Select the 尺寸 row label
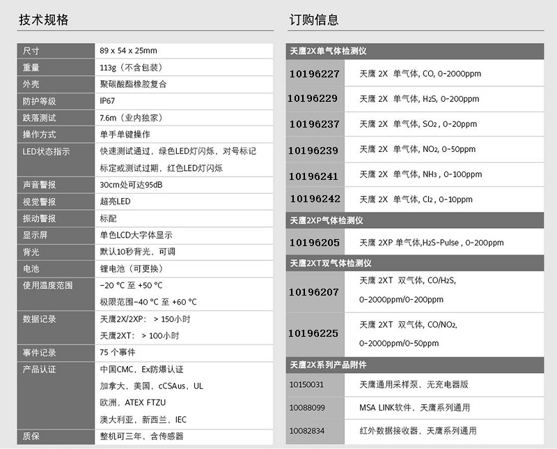 (x=31, y=51)
